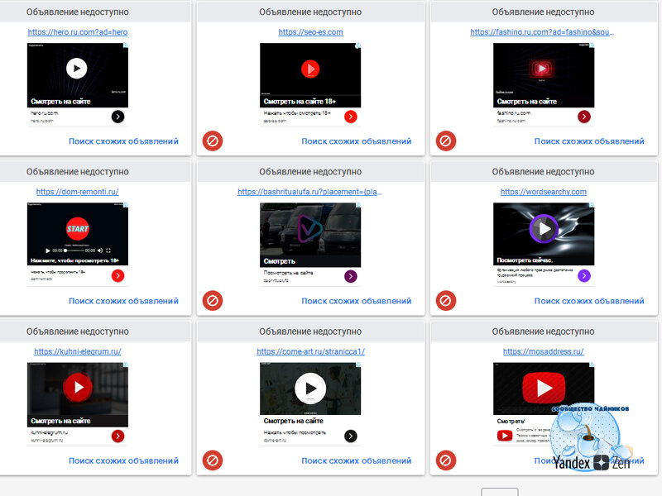This screenshot has width=662, height=496.
Task: Play the red video icon in fashino ad
Action: (x=542, y=69)
